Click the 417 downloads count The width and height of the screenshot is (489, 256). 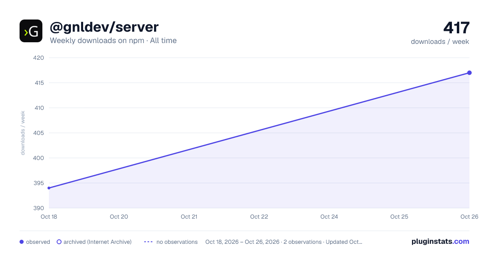(456, 28)
